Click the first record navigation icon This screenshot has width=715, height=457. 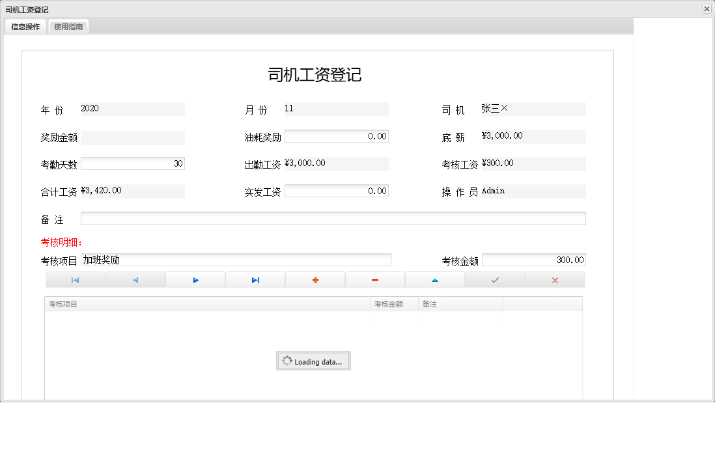click(x=75, y=279)
